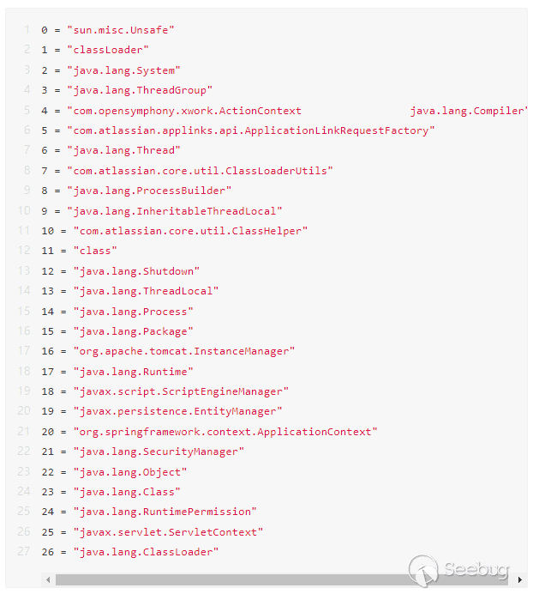
Task: Click the "org.apache.tomcat.InstanceManager" string
Action: 183,351
